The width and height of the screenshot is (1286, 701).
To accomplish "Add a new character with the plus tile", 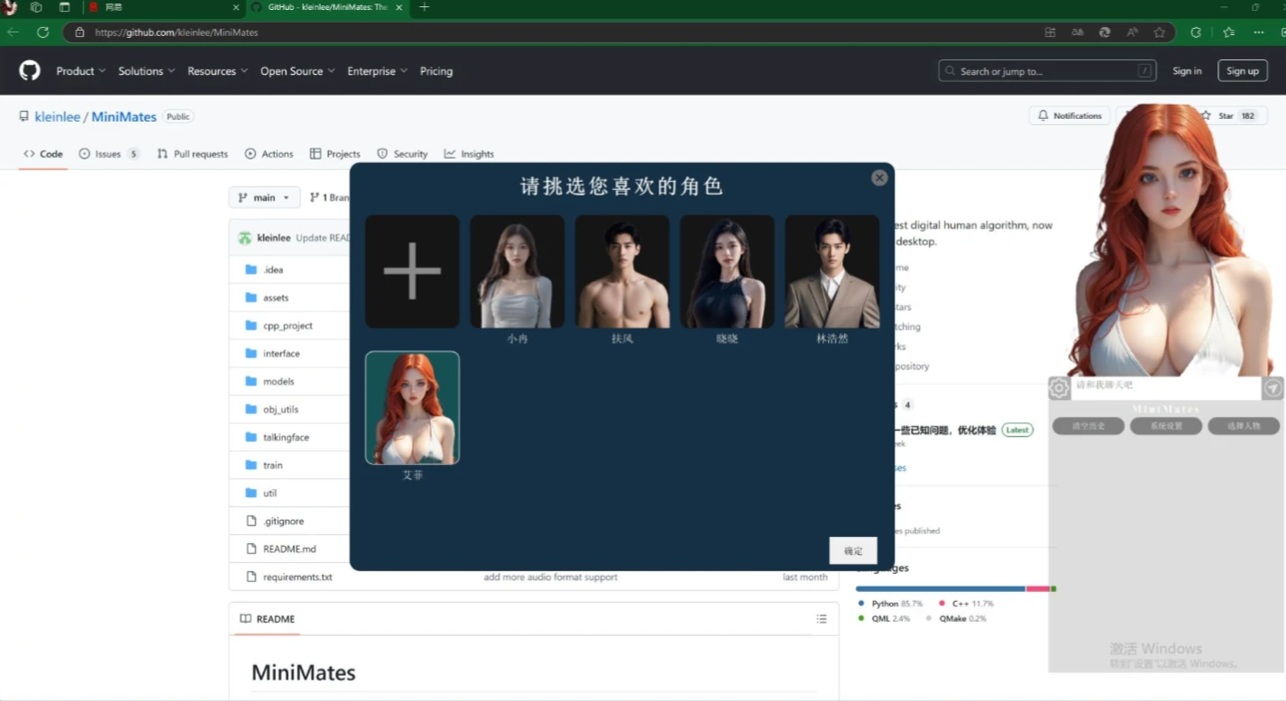I will 412,271.
